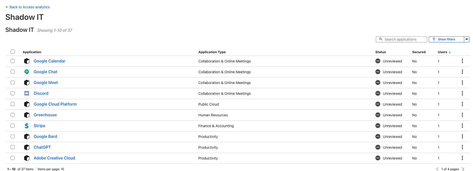Viewport: 473px width, 171px height.
Task: Select the Google Calendar row checkbox
Action: tap(13, 61)
